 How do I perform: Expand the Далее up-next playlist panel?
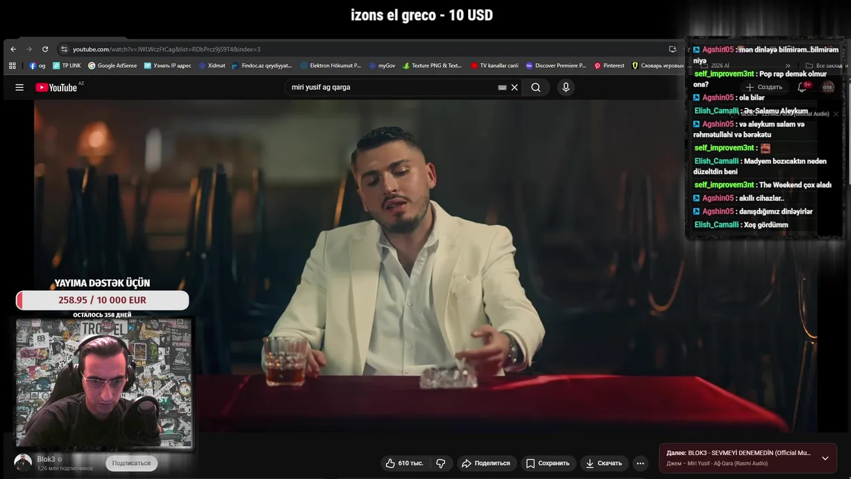coord(825,458)
